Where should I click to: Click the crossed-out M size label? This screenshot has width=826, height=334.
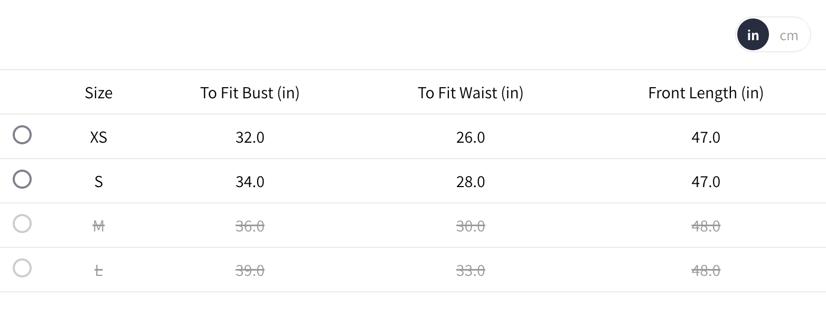click(99, 226)
